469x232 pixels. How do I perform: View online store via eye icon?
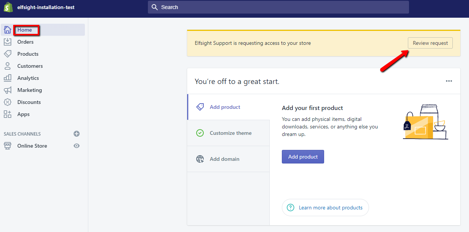click(77, 146)
